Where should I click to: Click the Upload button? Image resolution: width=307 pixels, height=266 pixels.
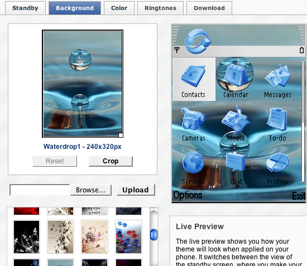click(x=136, y=190)
